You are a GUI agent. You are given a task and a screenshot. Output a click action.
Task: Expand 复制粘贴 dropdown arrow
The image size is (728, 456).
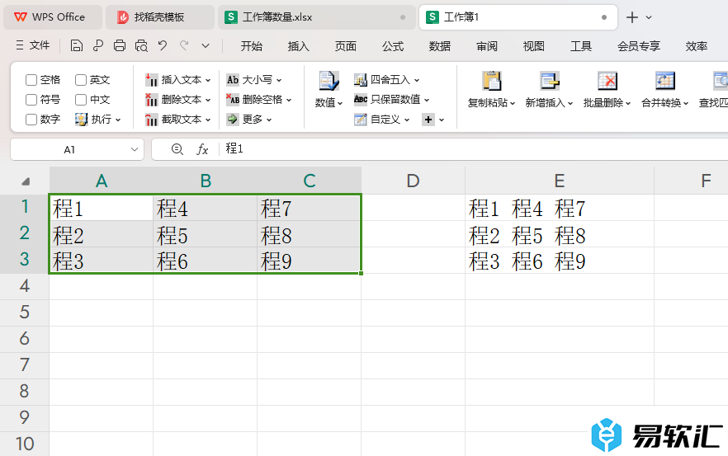coord(513,103)
